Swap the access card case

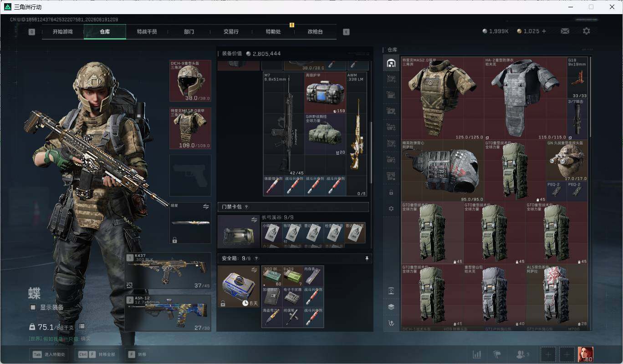(254, 220)
